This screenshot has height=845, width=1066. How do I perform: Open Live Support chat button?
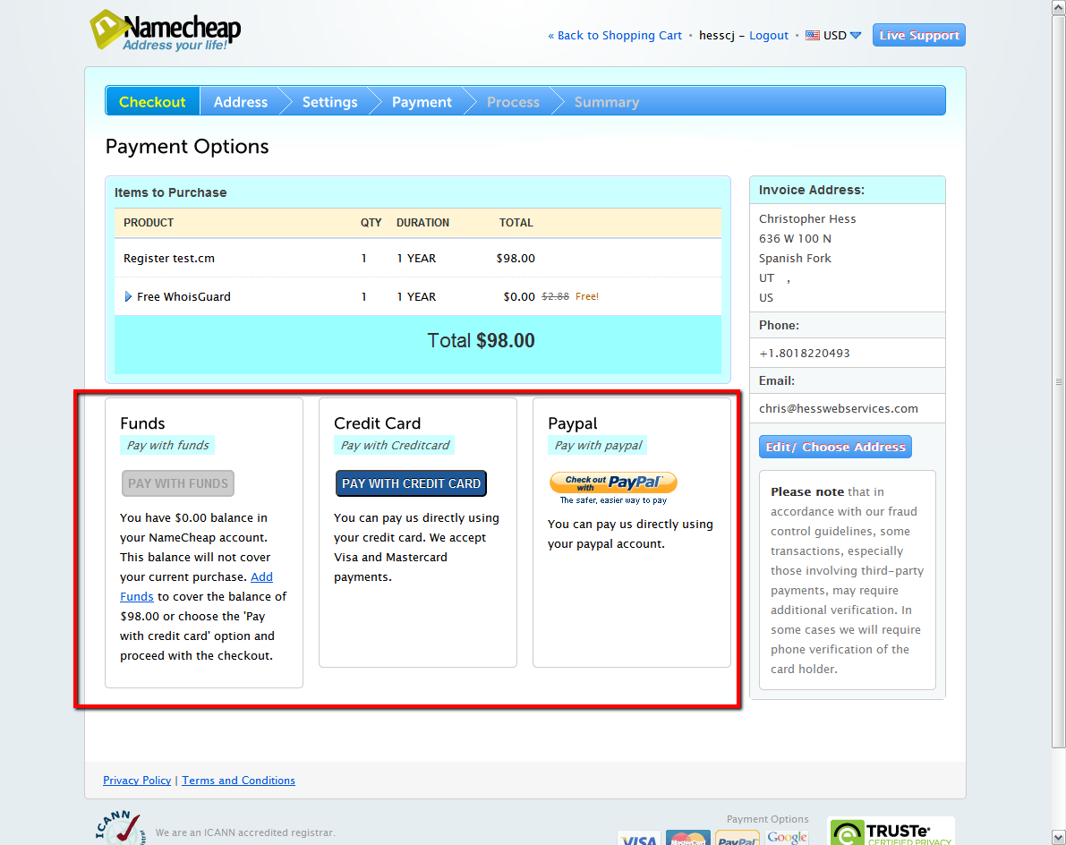[x=919, y=35]
